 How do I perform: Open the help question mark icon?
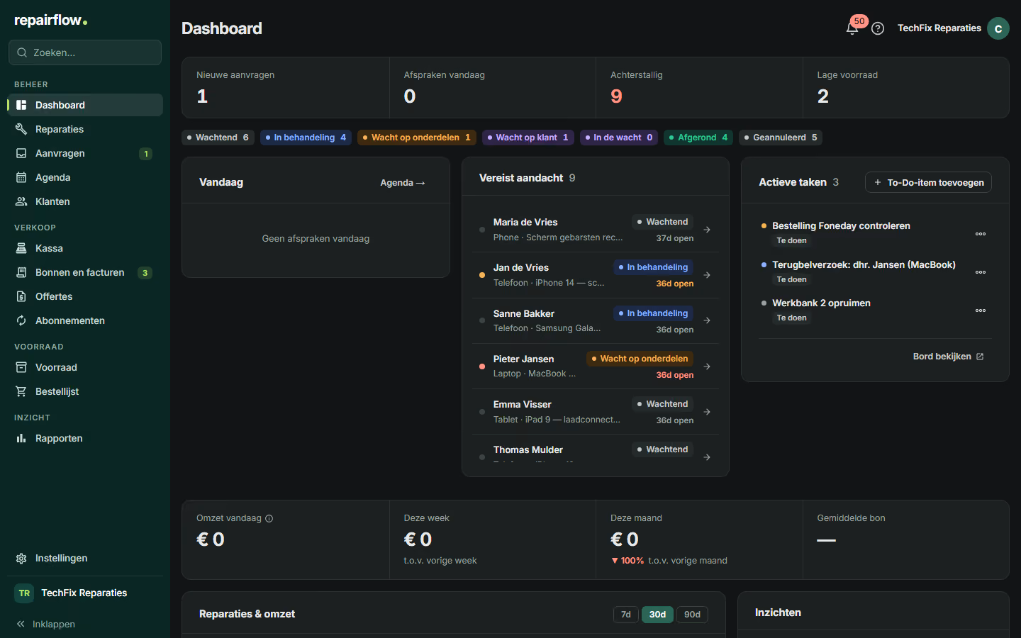coord(878,28)
